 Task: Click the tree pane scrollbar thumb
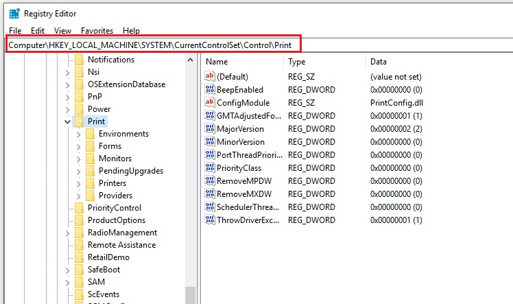point(190,296)
